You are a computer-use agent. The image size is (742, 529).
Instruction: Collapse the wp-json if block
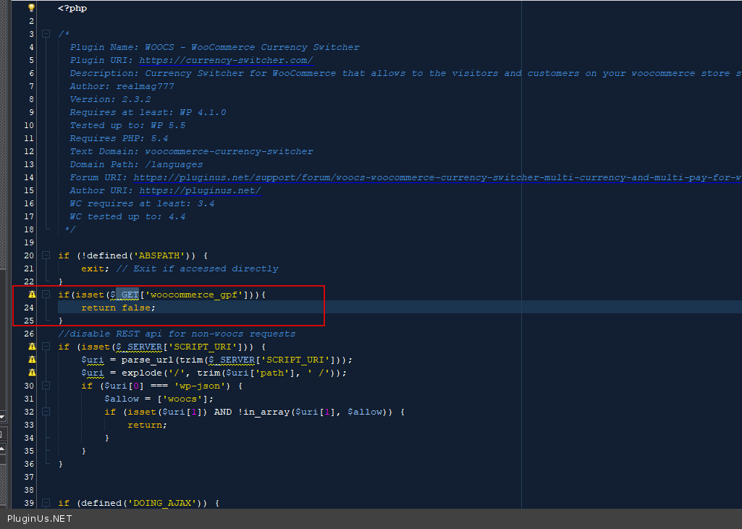[x=46, y=386]
